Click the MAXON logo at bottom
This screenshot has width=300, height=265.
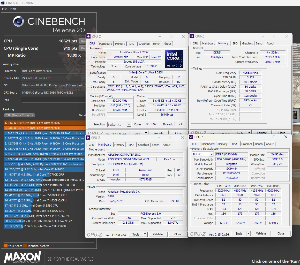pyautogui.click(x=22, y=257)
